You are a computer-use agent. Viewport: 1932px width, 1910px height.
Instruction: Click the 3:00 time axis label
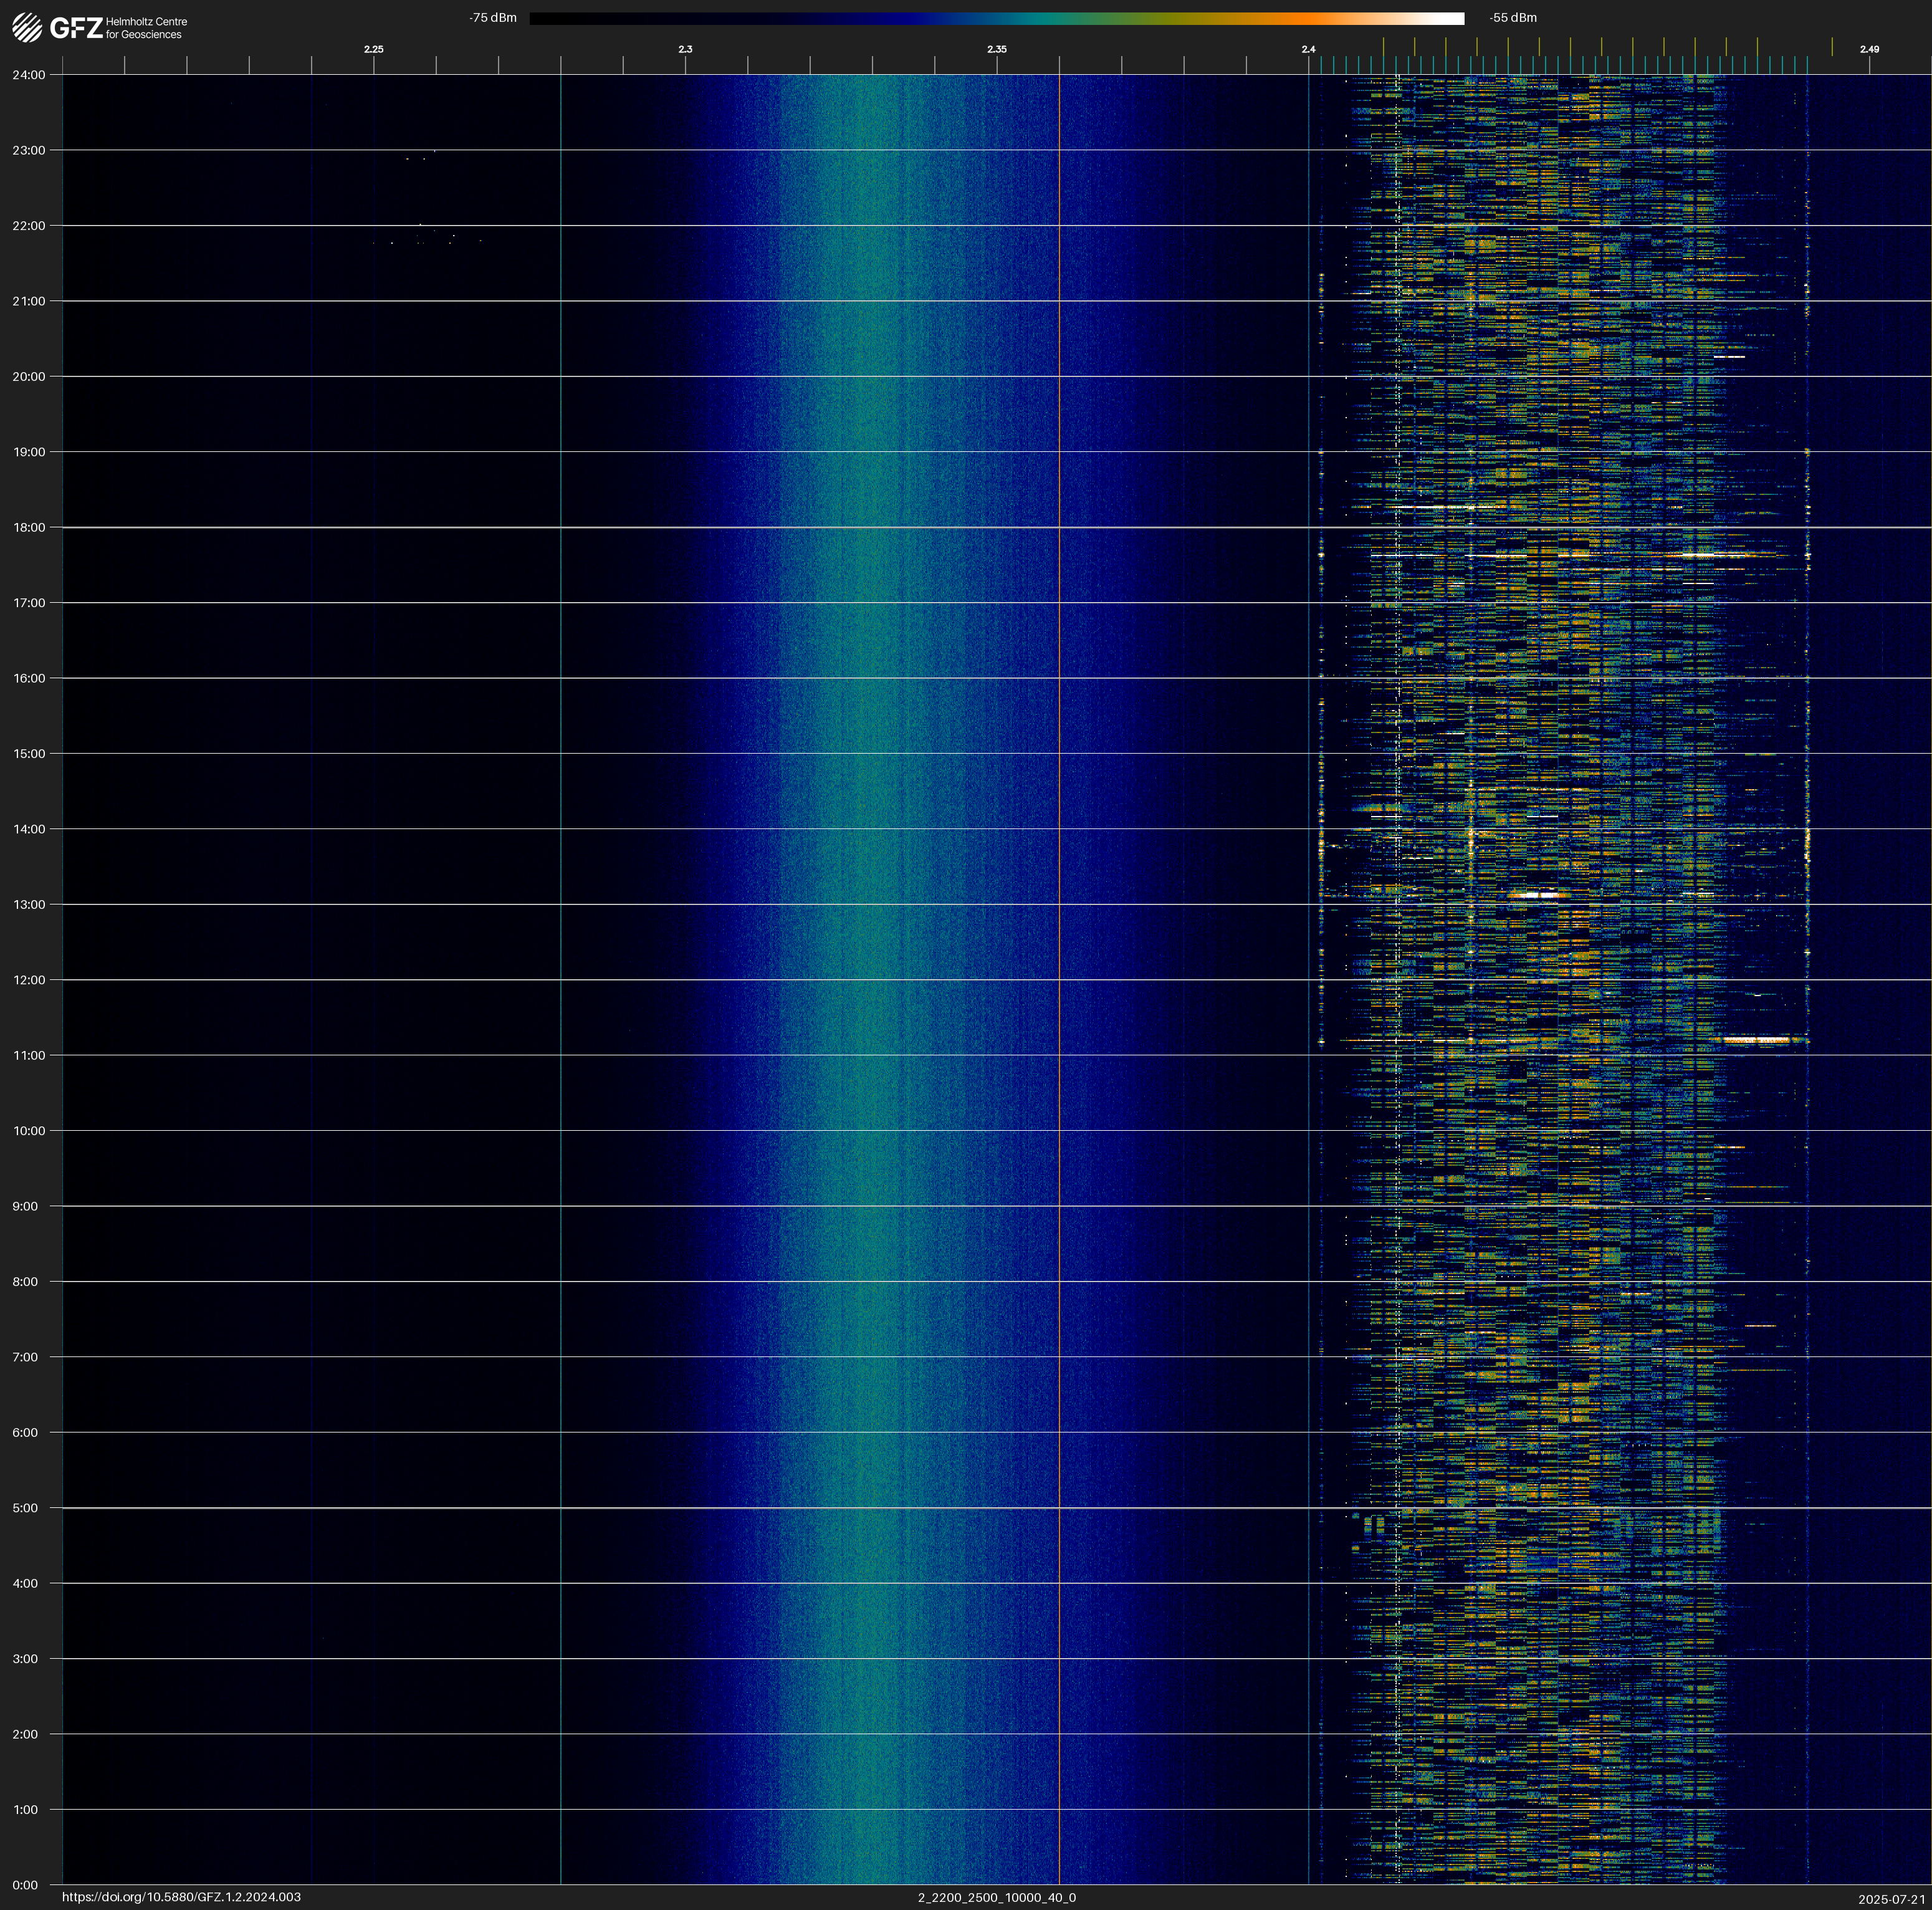(x=25, y=1659)
